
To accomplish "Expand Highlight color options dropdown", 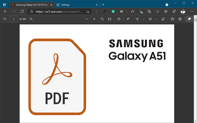I will point(156,19).
